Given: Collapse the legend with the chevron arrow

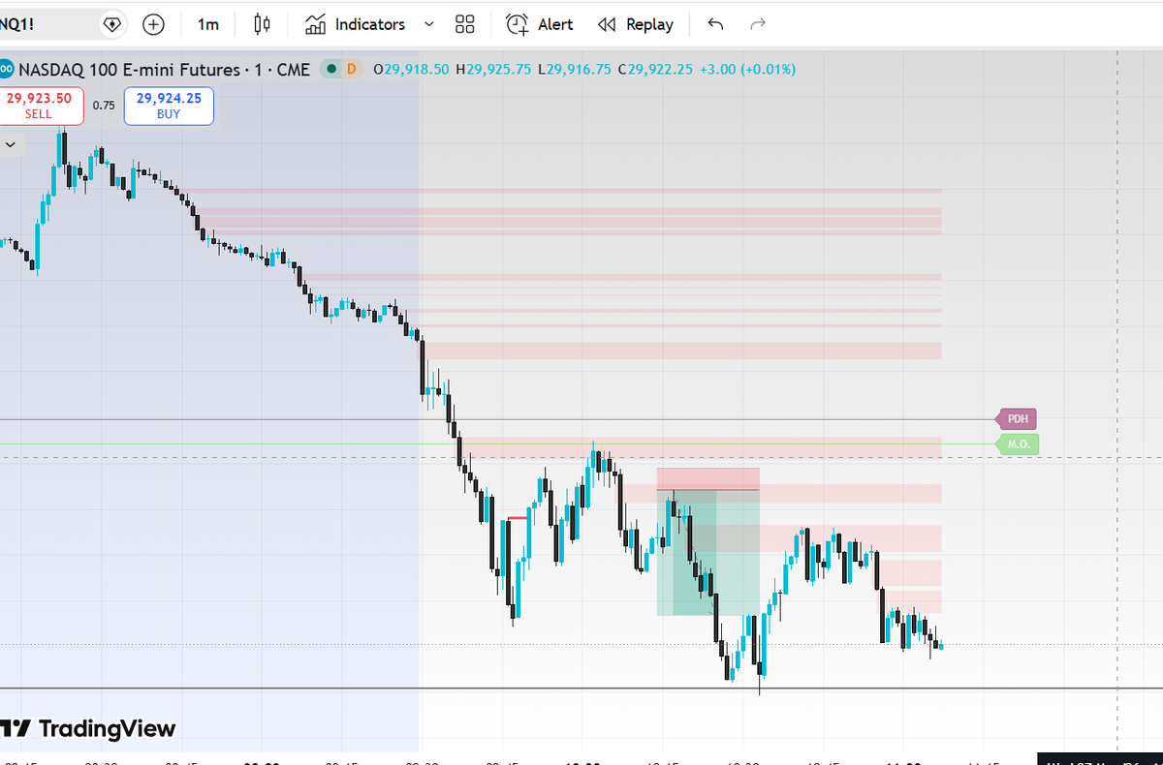Looking at the screenshot, I should coord(11,144).
